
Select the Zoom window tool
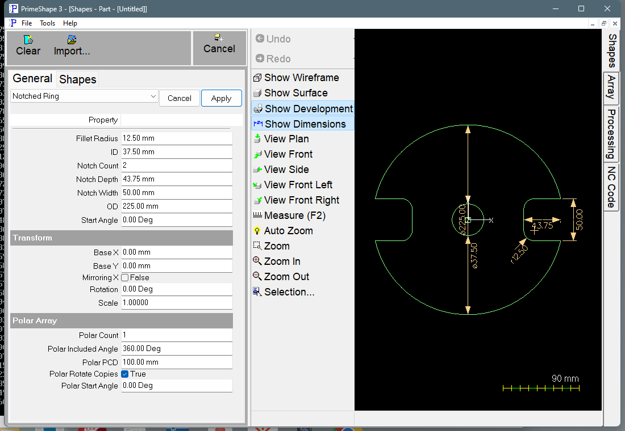click(x=272, y=246)
